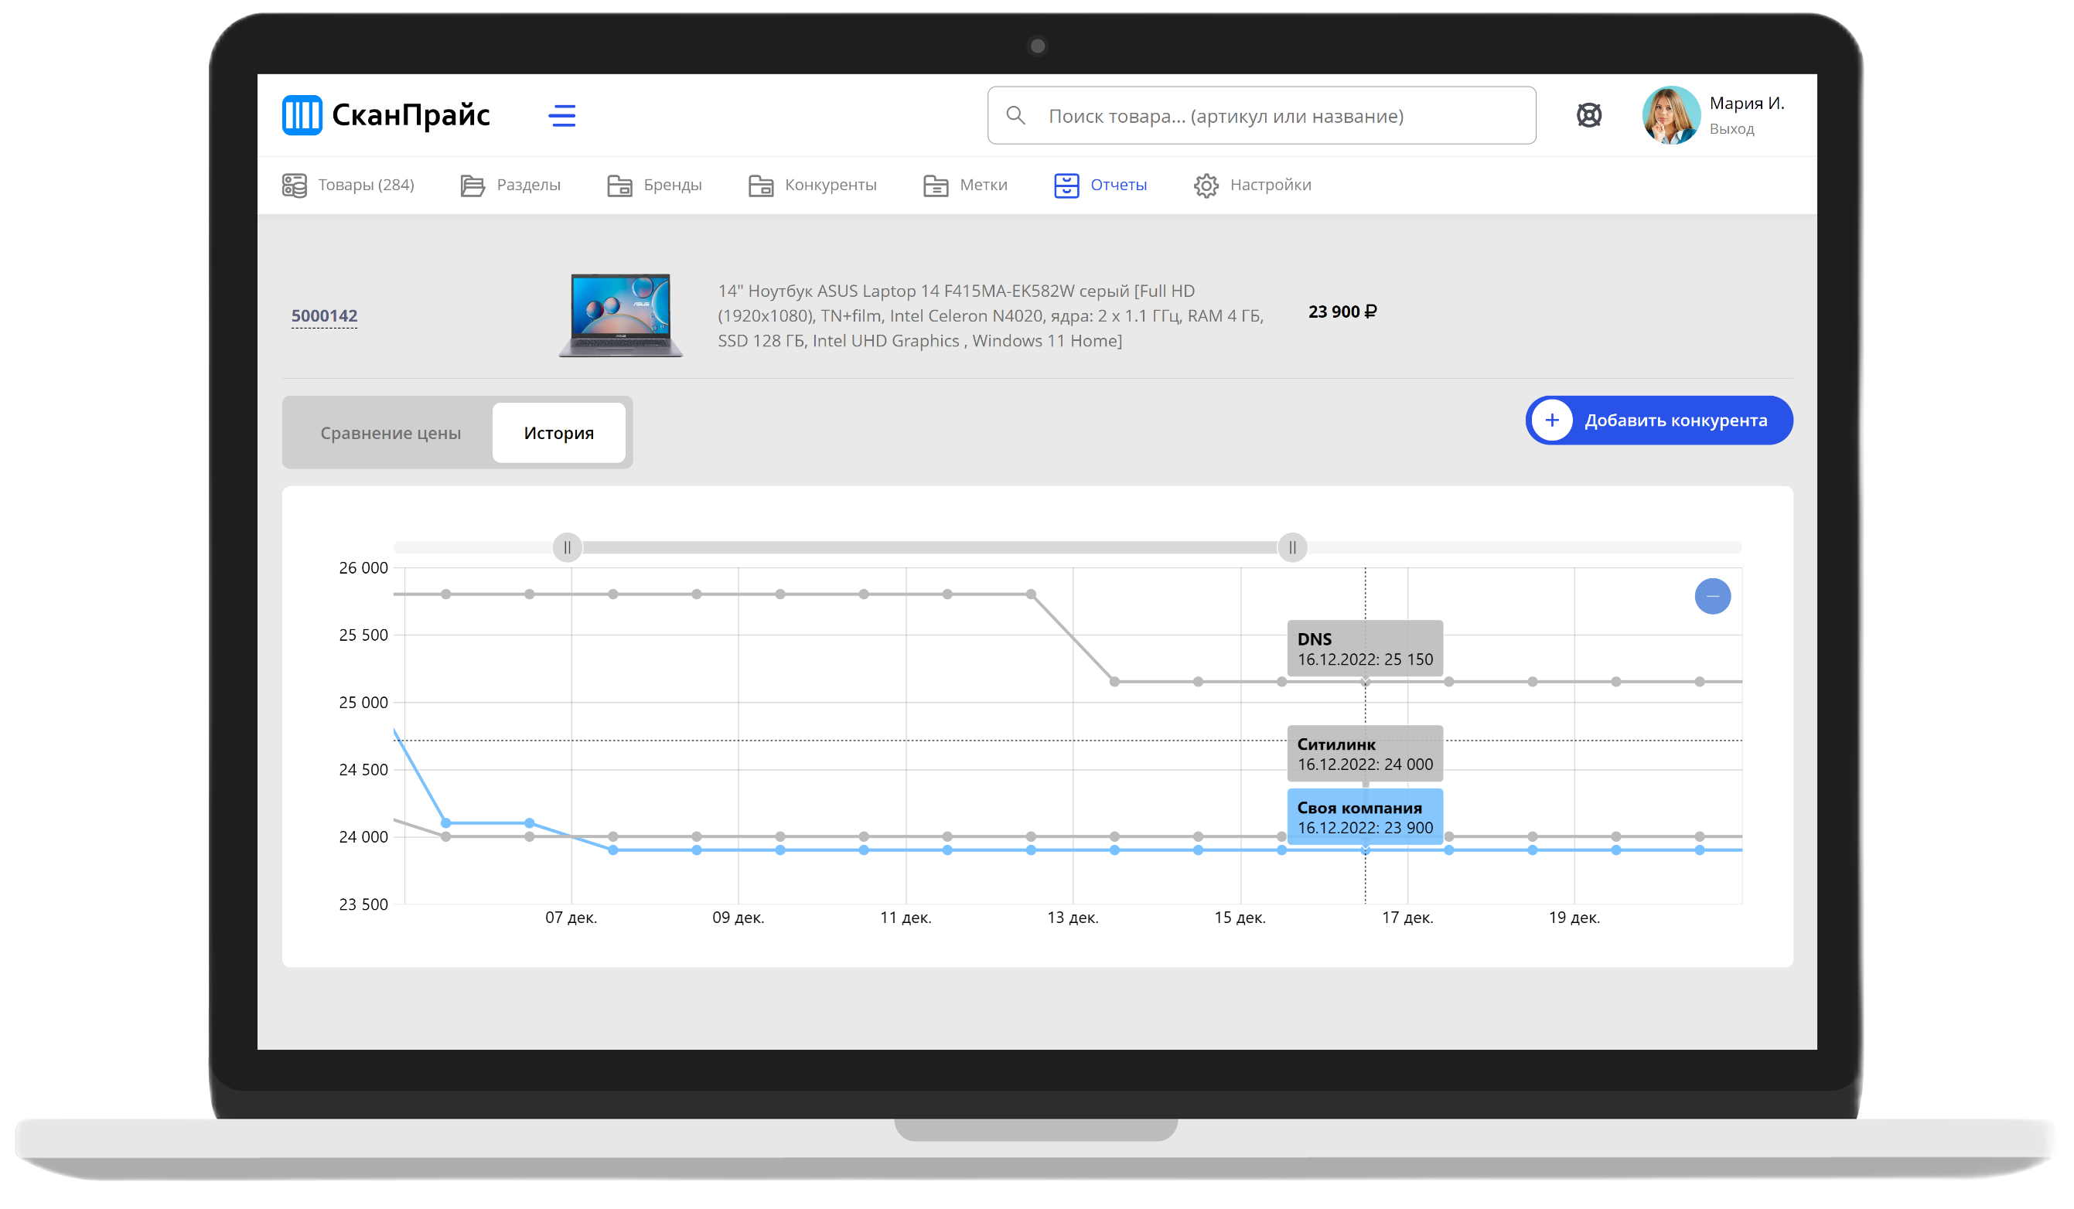Open the Конкуренты section
This screenshot has height=1209, width=2074.
point(811,186)
